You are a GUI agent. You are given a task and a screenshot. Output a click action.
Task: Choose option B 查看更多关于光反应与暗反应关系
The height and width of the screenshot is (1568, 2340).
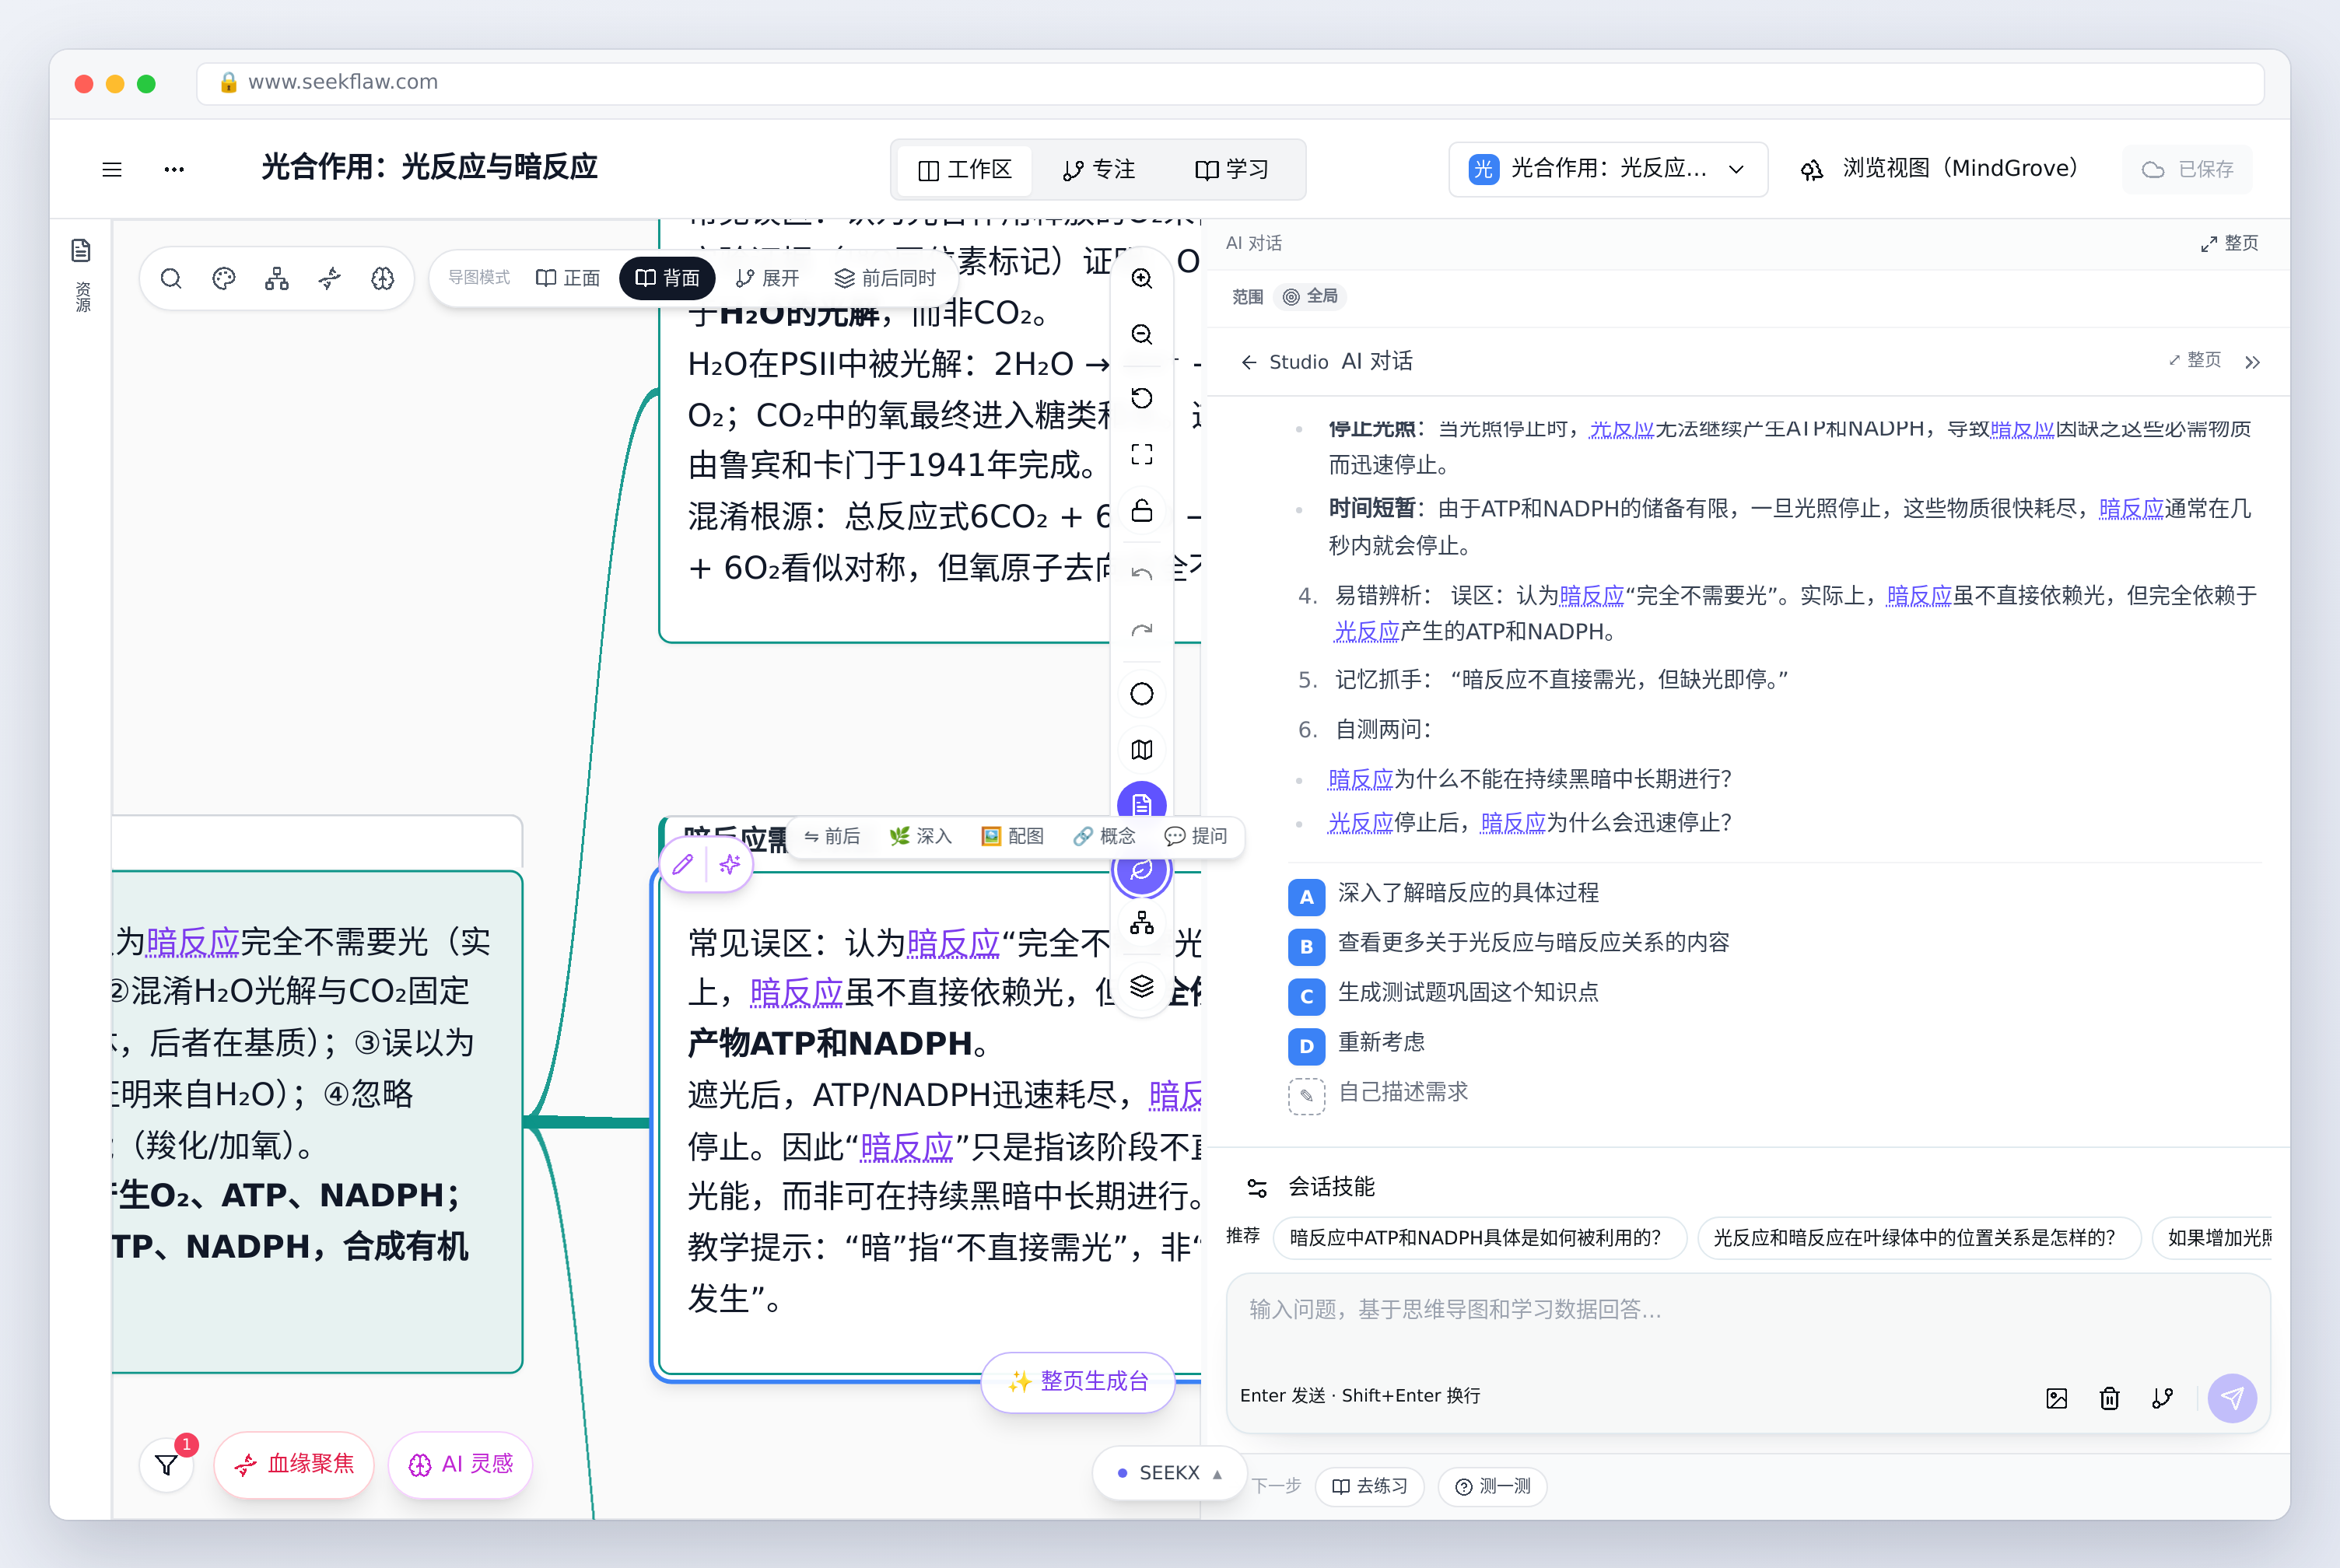coord(1509,944)
